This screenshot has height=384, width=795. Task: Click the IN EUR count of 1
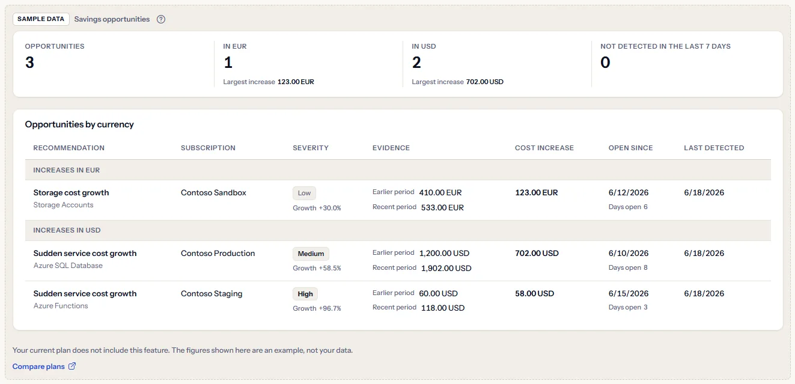pos(228,62)
